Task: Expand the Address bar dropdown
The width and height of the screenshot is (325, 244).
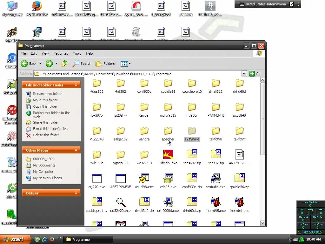Action: pyautogui.click(x=244, y=74)
